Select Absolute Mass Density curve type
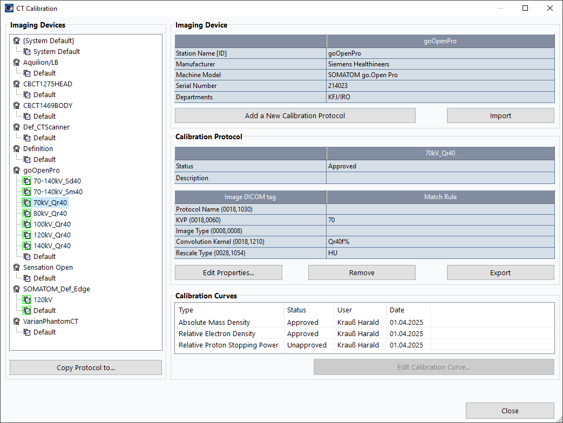The image size is (563, 423). (214, 322)
